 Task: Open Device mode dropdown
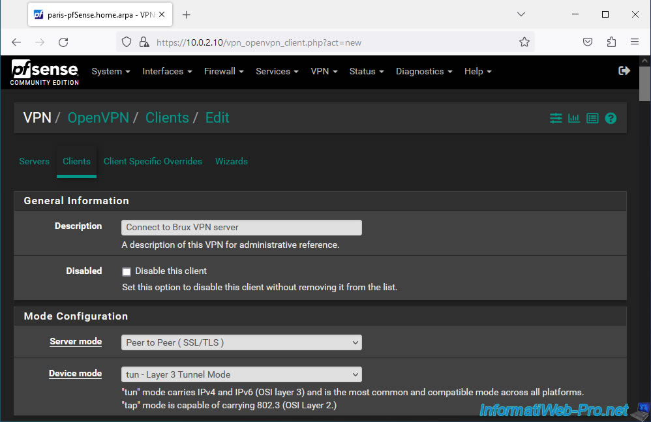click(241, 374)
